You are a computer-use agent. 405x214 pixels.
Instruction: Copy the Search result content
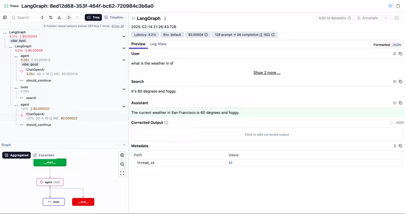coord(400,81)
